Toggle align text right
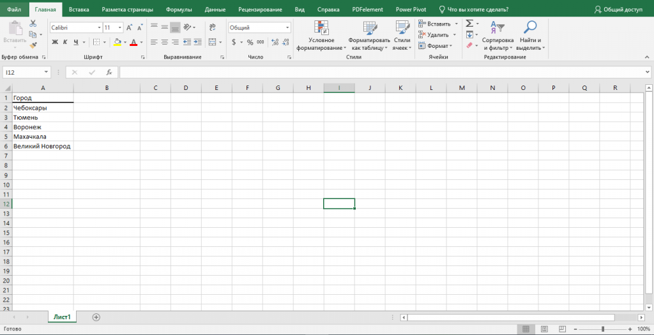This screenshot has width=654, height=335. coord(176,42)
